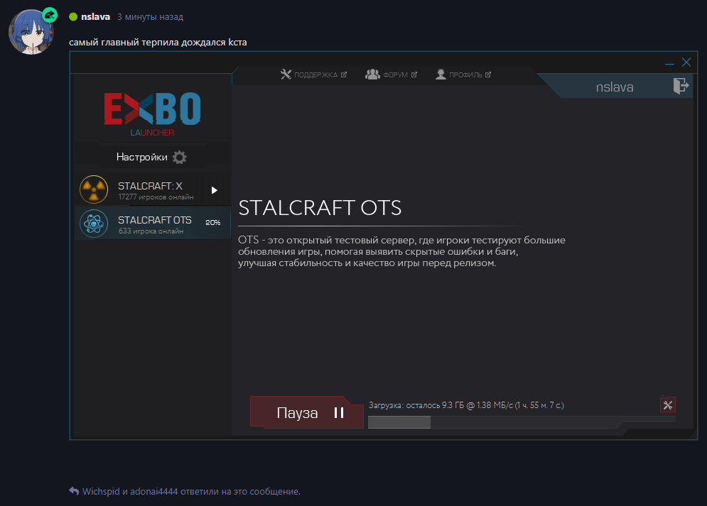Click the people icon beside Форум
The width and height of the screenshot is (707, 506).
pos(372,75)
